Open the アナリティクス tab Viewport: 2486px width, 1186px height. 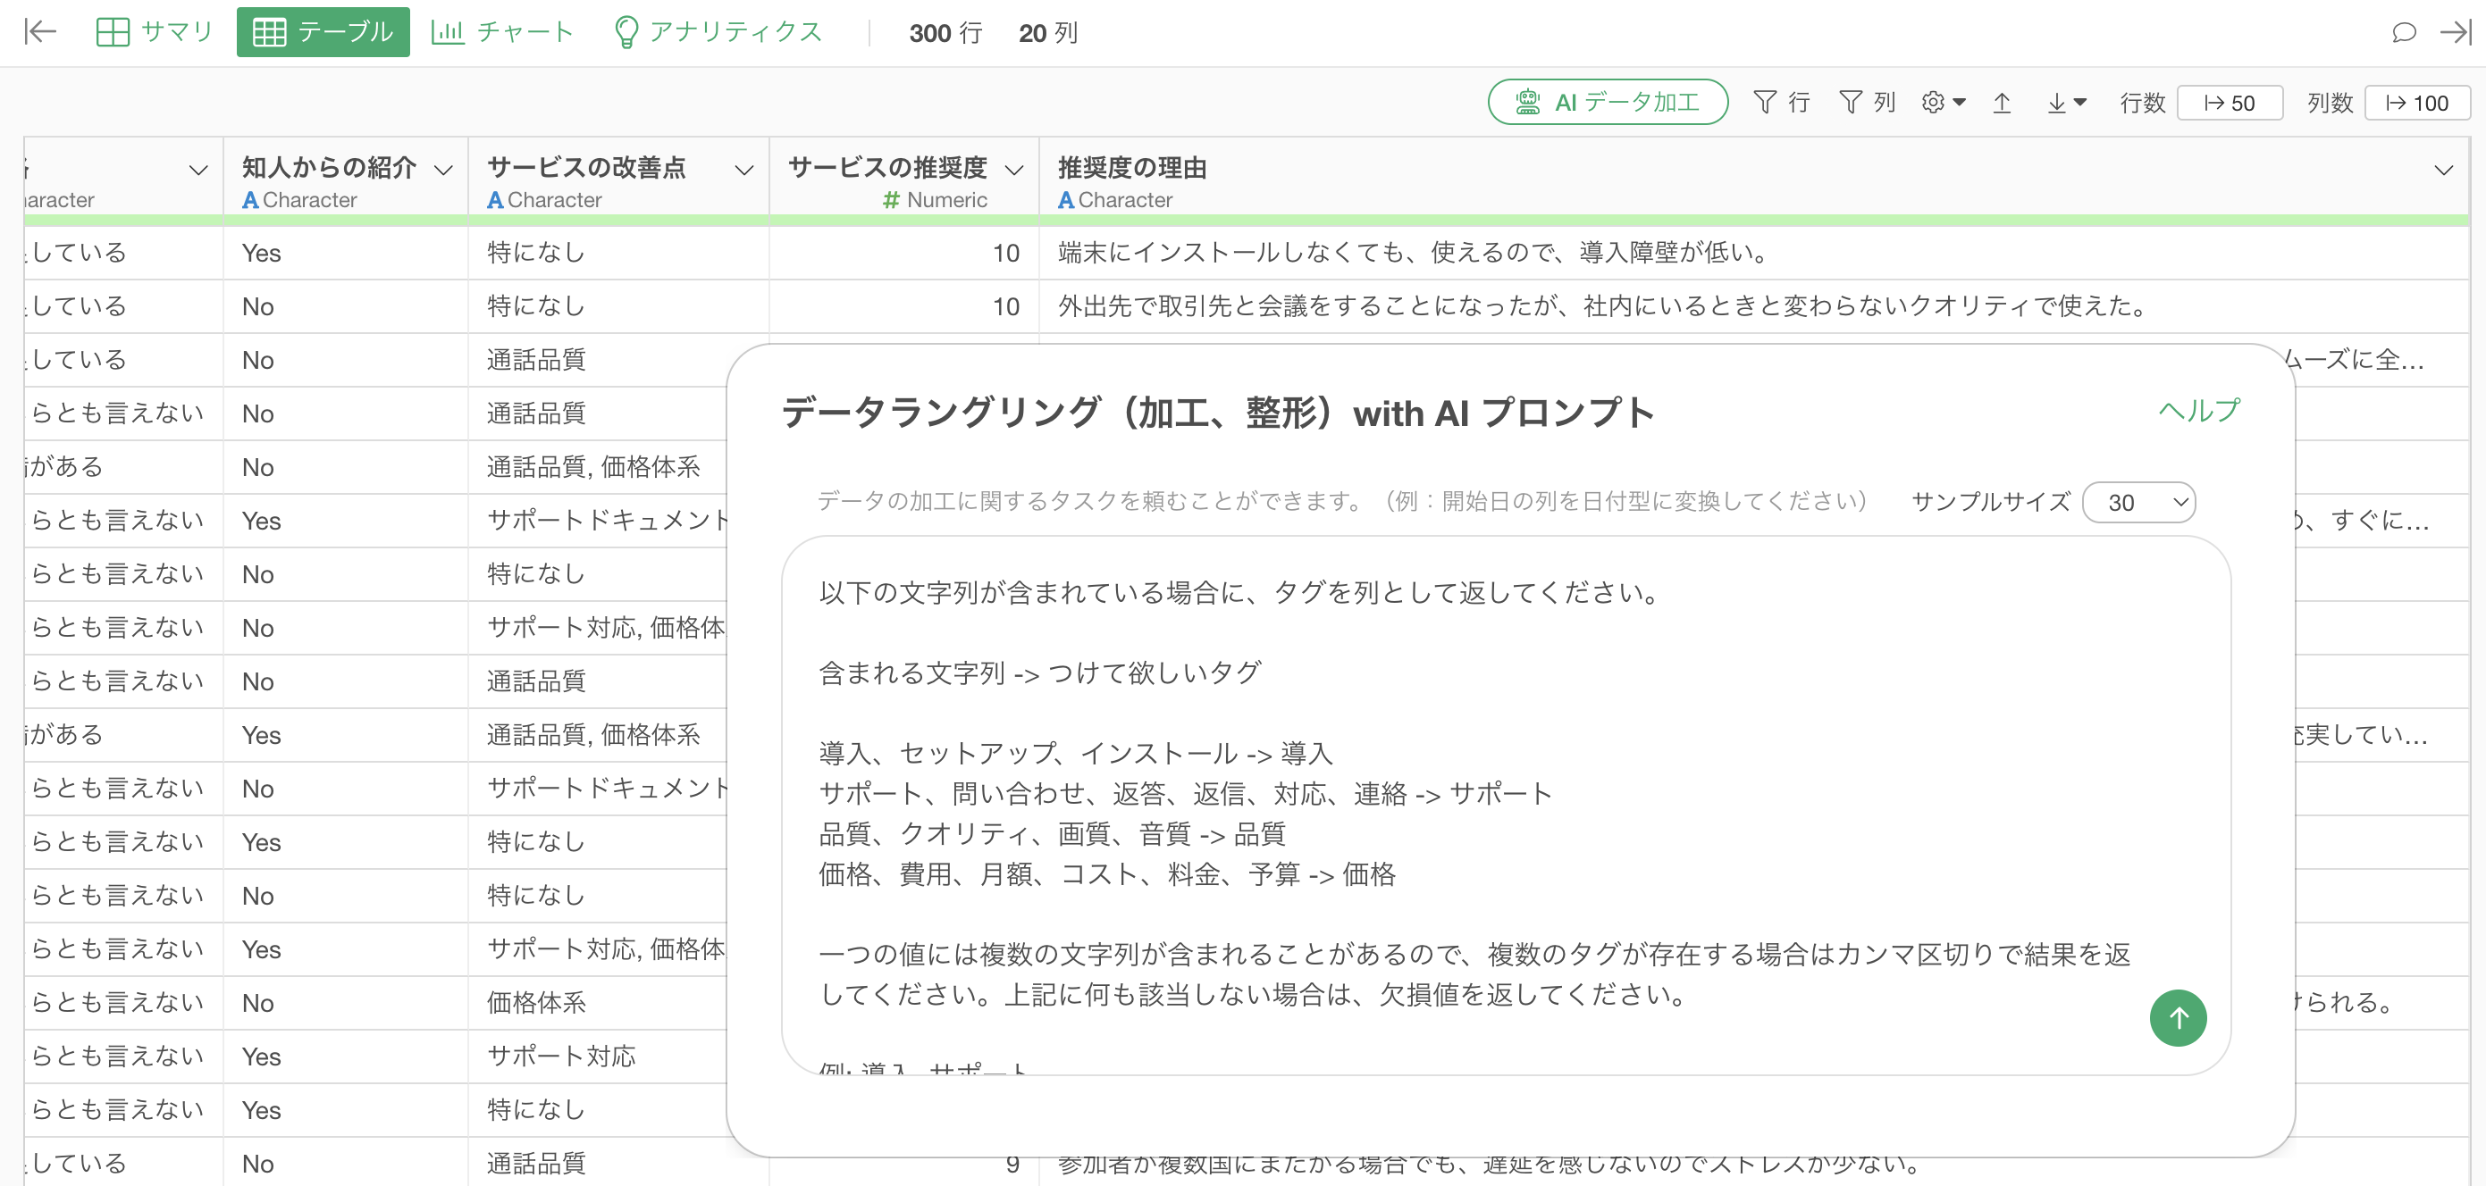pos(718,32)
